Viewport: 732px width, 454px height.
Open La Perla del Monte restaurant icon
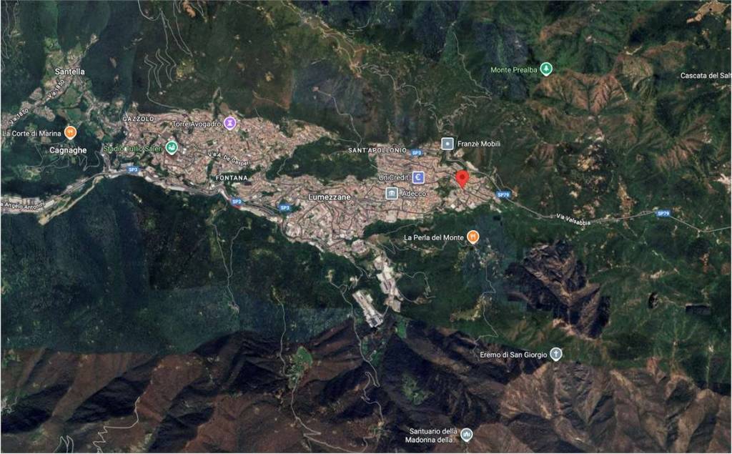tap(473, 237)
